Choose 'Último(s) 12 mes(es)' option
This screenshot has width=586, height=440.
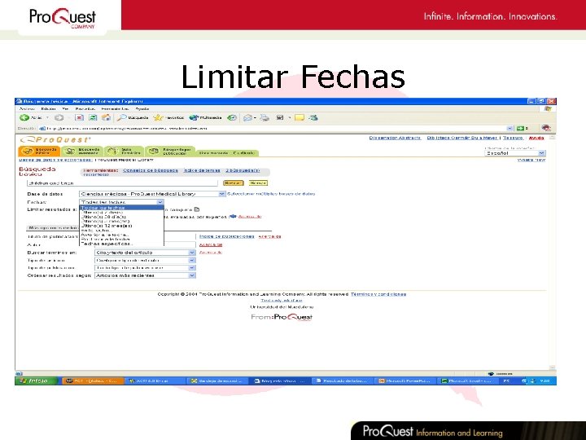pyautogui.click(x=122, y=226)
